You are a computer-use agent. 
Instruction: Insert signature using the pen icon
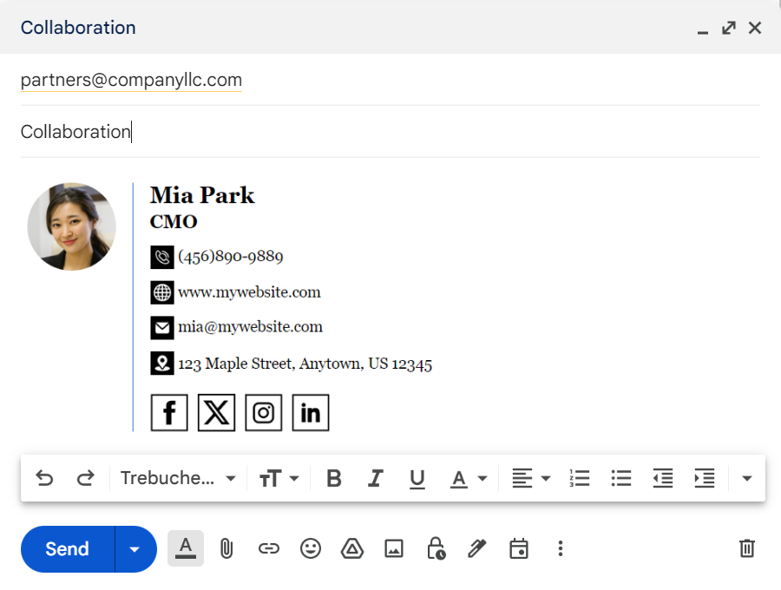point(476,548)
